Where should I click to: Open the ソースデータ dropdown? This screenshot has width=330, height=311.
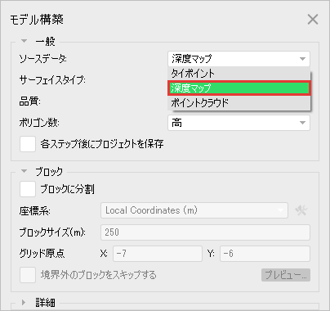pyautogui.click(x=239, y=59)
